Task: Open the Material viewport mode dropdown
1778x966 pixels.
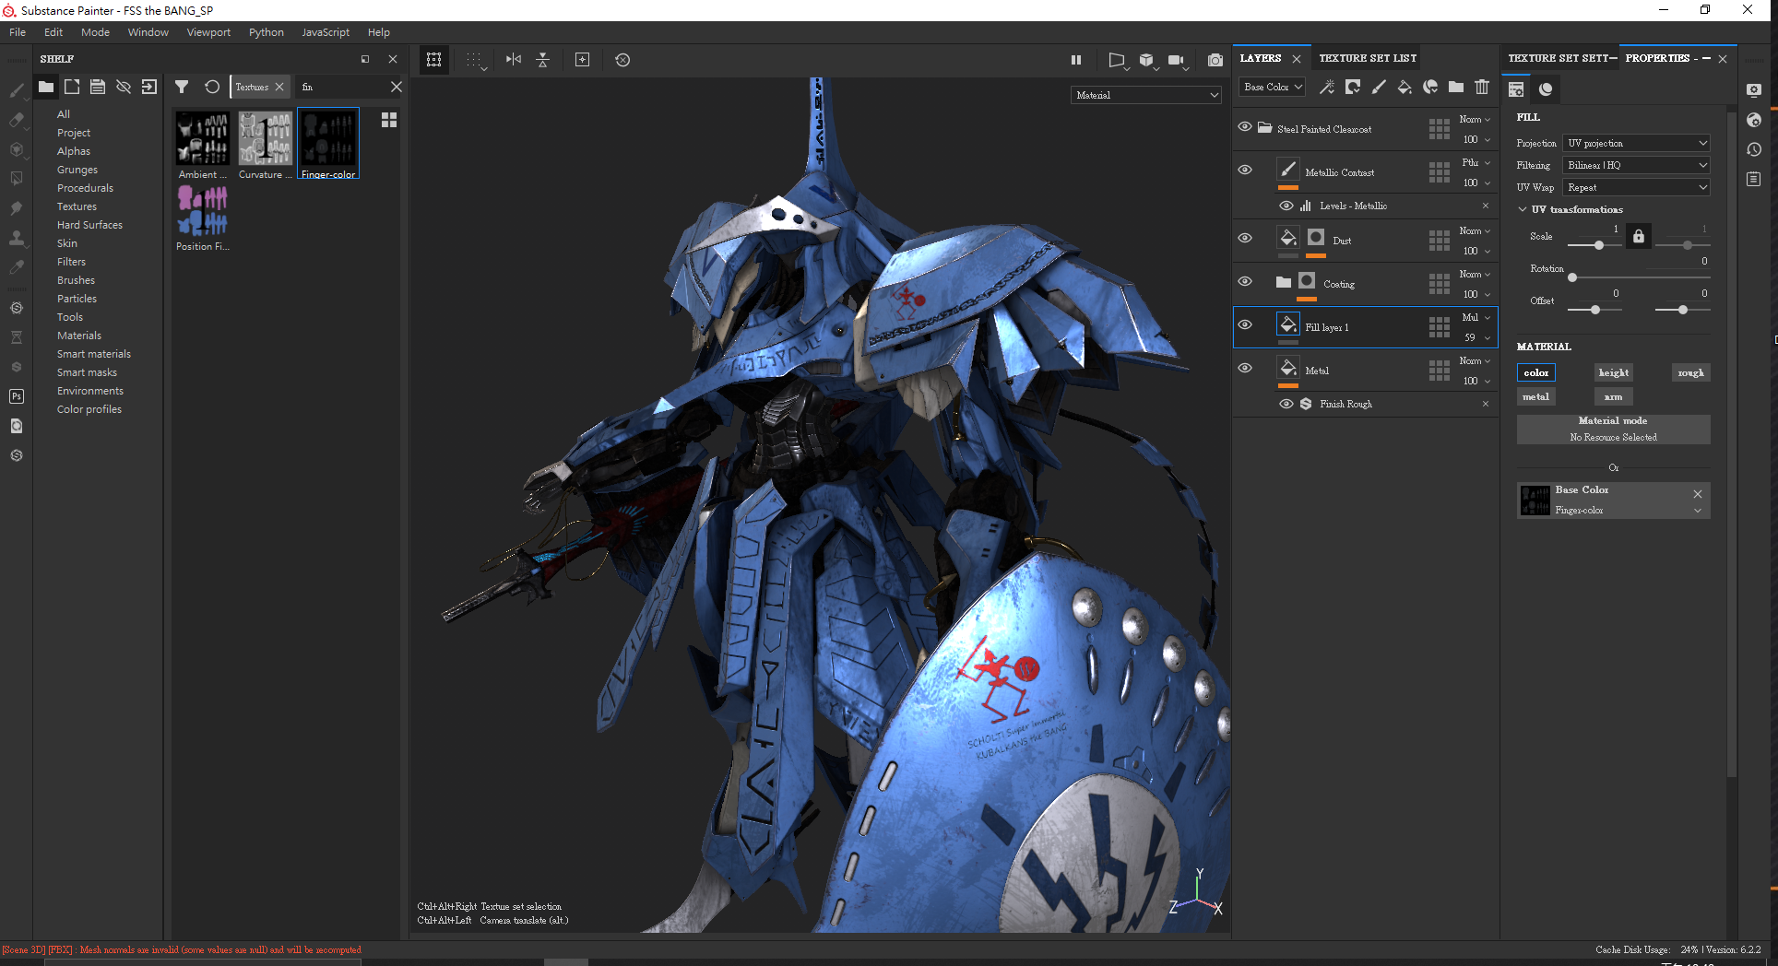Action: click(1147, 95)
